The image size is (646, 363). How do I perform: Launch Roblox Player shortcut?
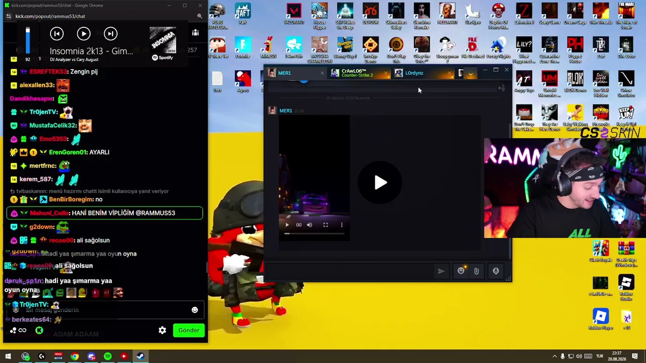[x=601, y=319]
